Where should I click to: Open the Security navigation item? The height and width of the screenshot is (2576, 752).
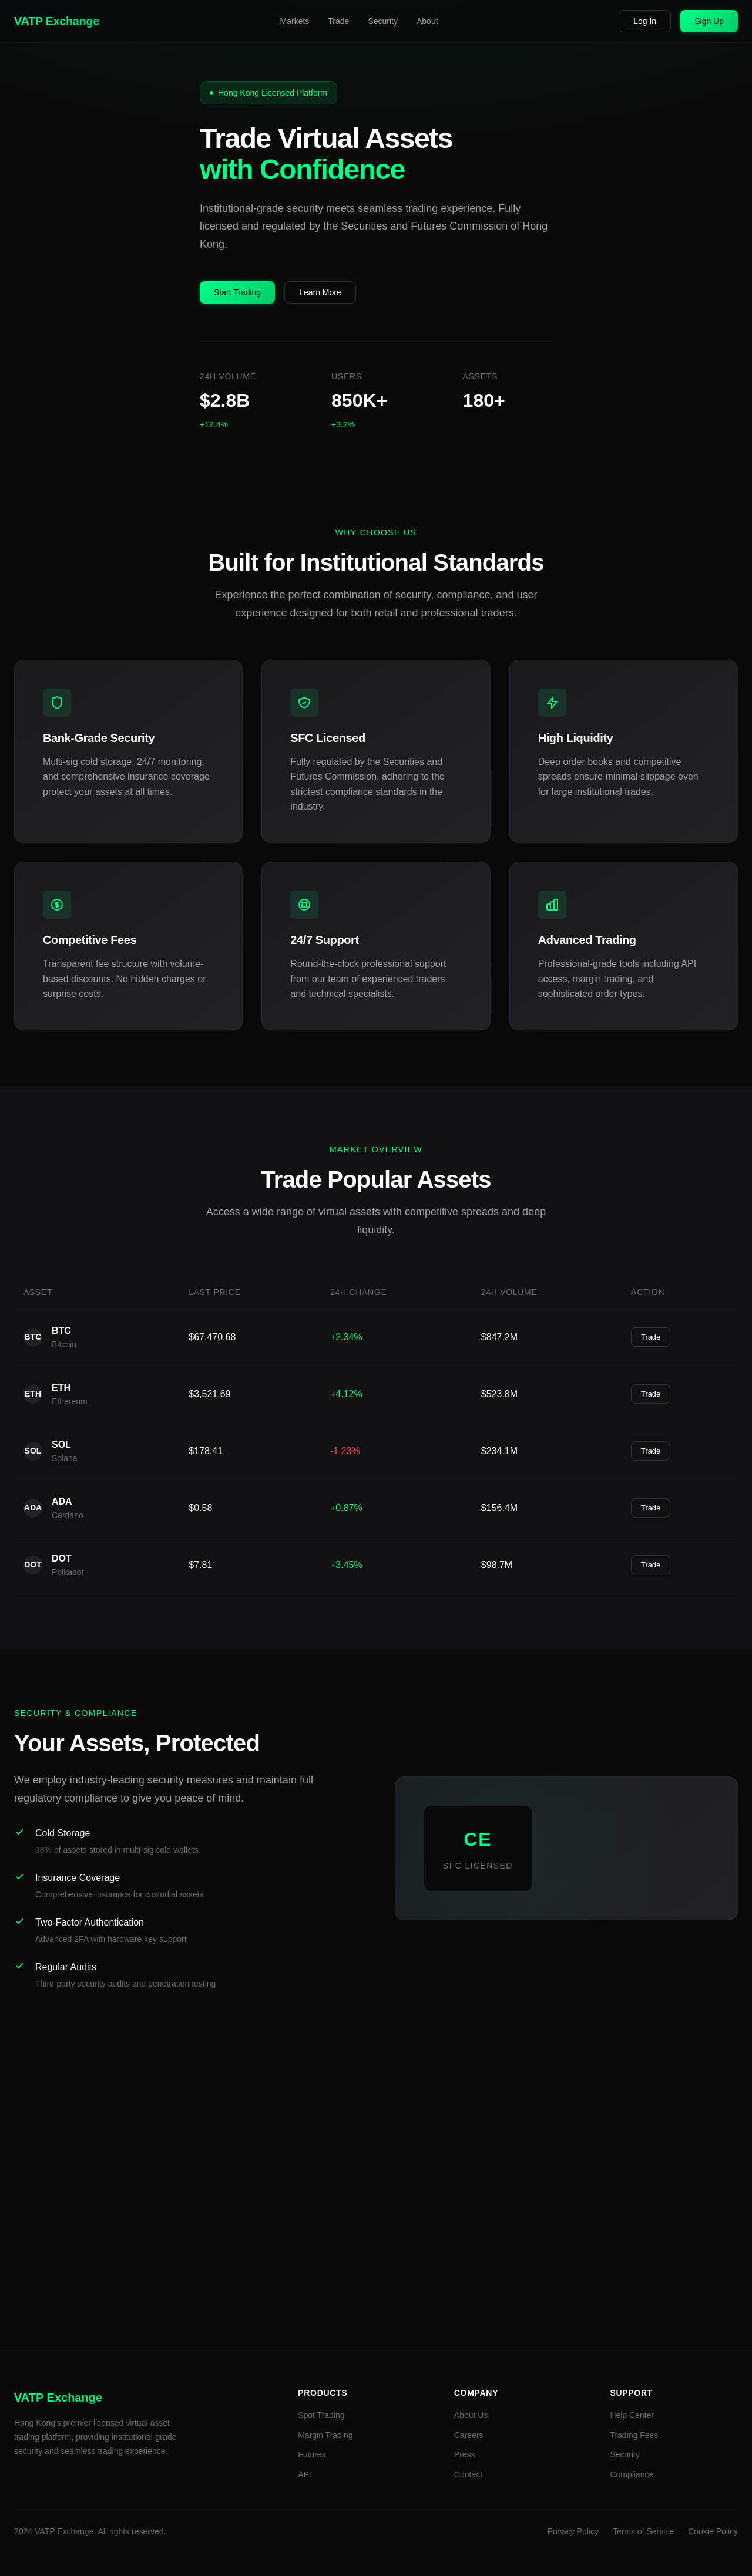pyautogui.click(x=381, y=21)
